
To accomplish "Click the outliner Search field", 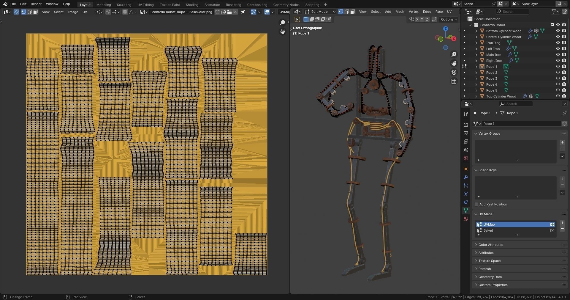I will tap(512, 12).
